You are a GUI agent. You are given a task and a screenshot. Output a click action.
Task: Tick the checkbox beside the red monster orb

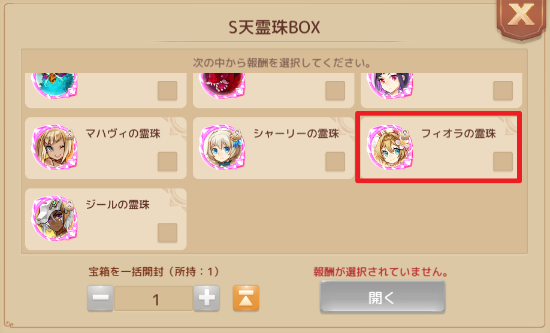335,91
